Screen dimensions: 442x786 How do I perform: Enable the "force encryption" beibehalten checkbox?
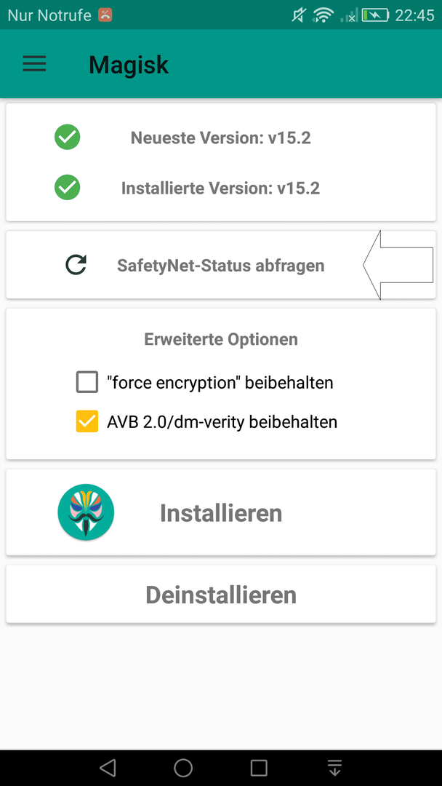(87, 383)
